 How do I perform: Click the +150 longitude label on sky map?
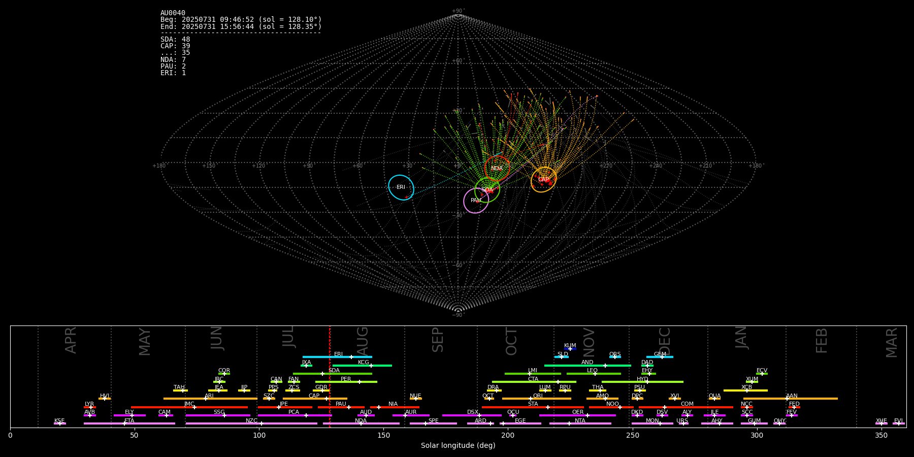tap(209, 166)
